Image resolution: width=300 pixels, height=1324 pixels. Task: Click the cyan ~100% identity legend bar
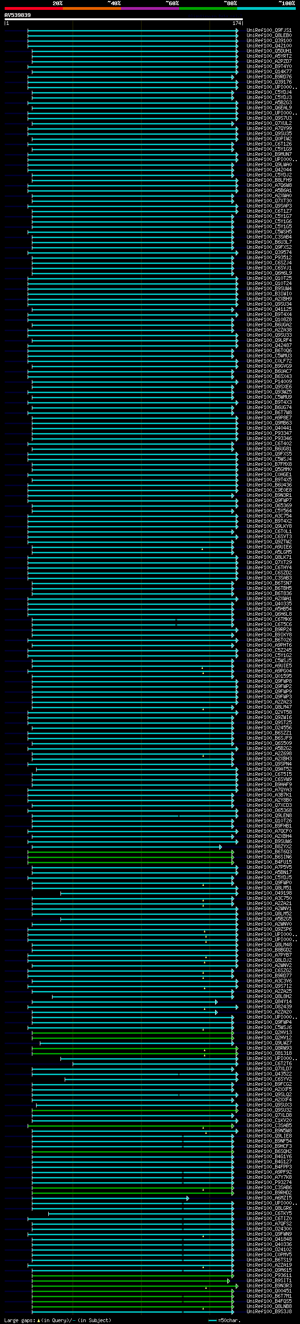tap(266, 8)
